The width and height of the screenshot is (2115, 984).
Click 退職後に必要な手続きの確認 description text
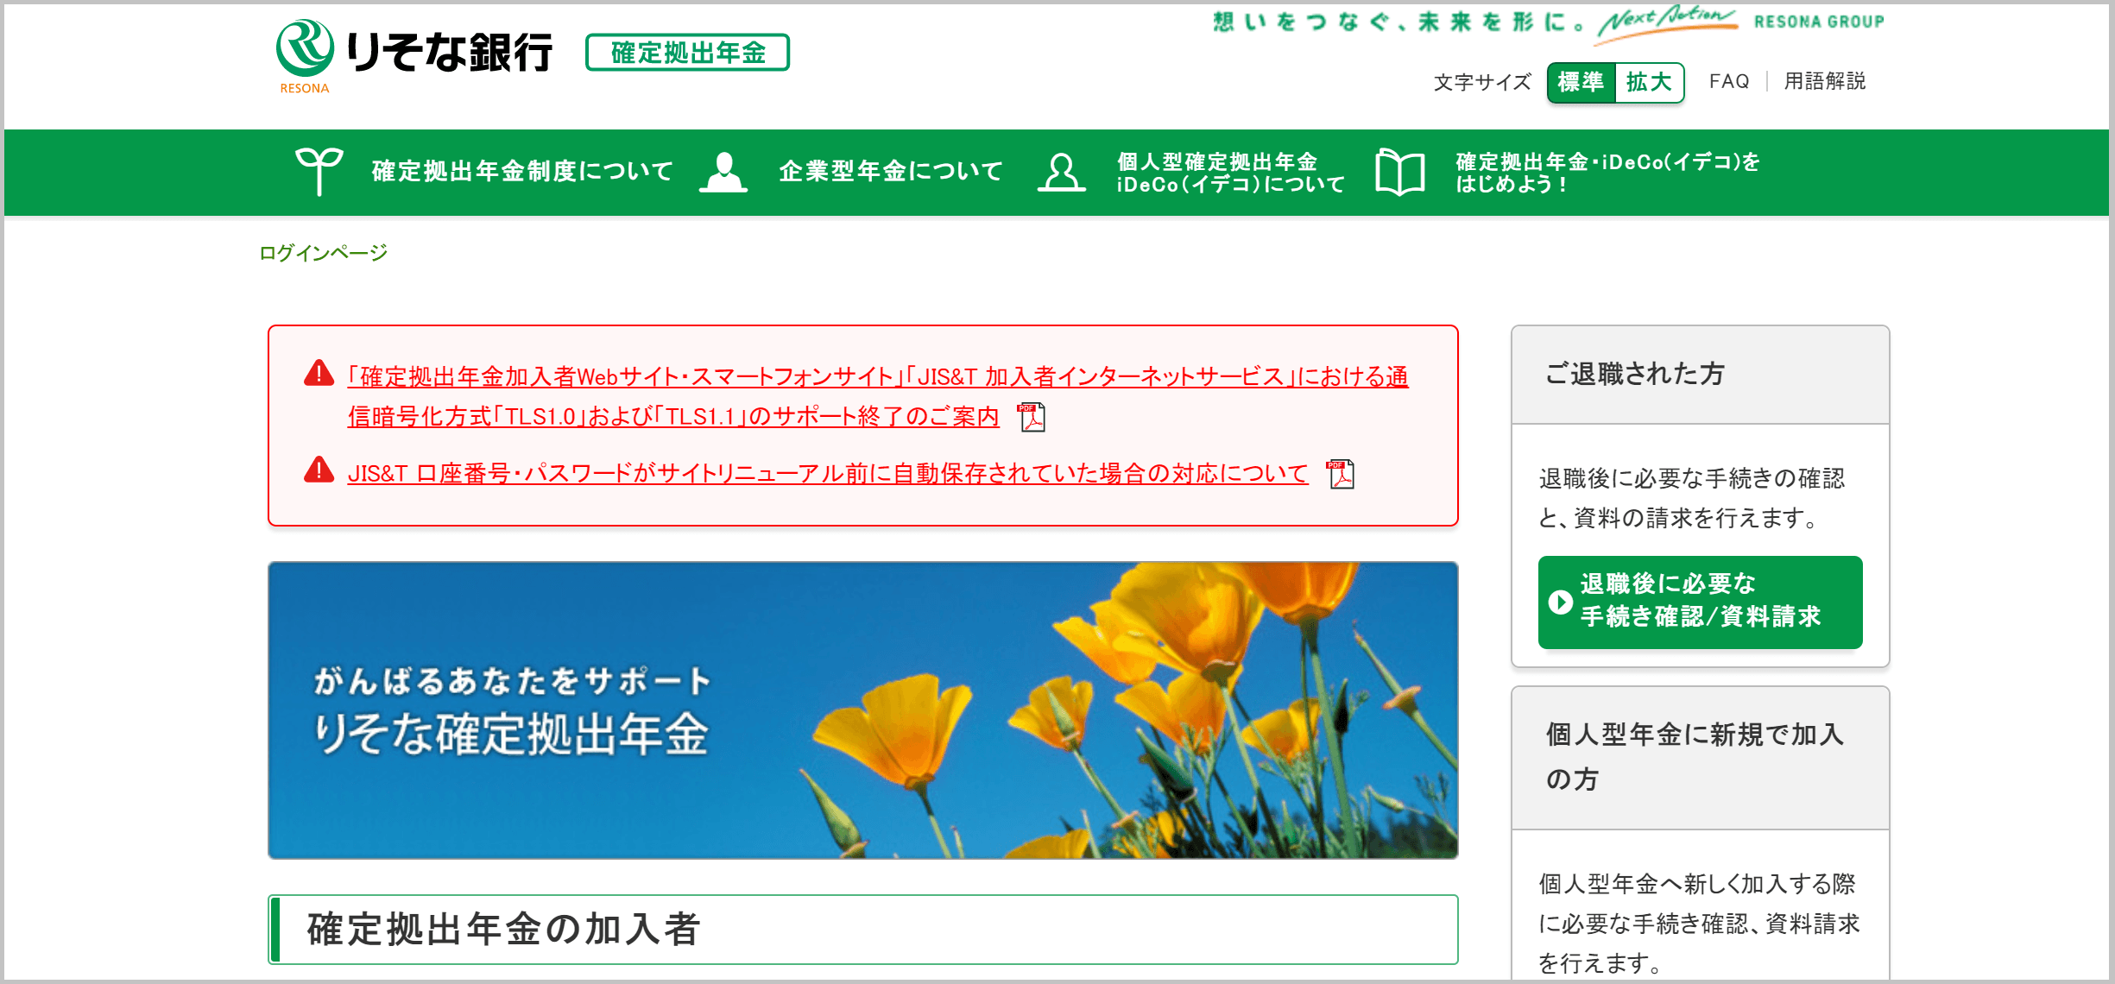pos(1691,498)
